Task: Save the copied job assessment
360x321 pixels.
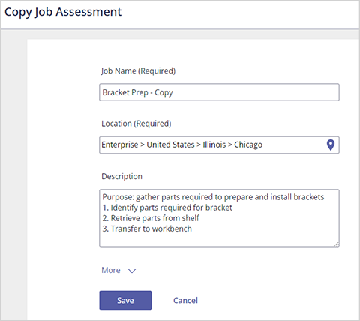Action: click(x=125, y=300)
